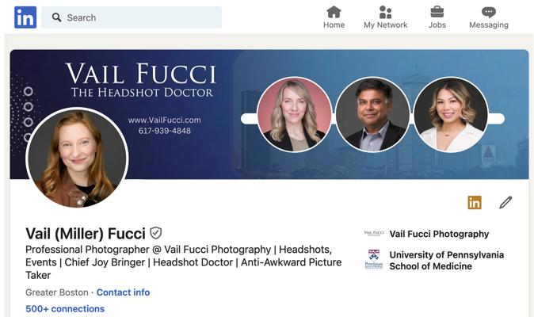Click the search magnifier icon
The height and width of the screenshot is (317, 534).
point(56,17)
